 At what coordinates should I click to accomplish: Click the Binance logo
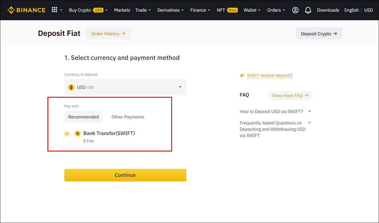coord(26,10)
